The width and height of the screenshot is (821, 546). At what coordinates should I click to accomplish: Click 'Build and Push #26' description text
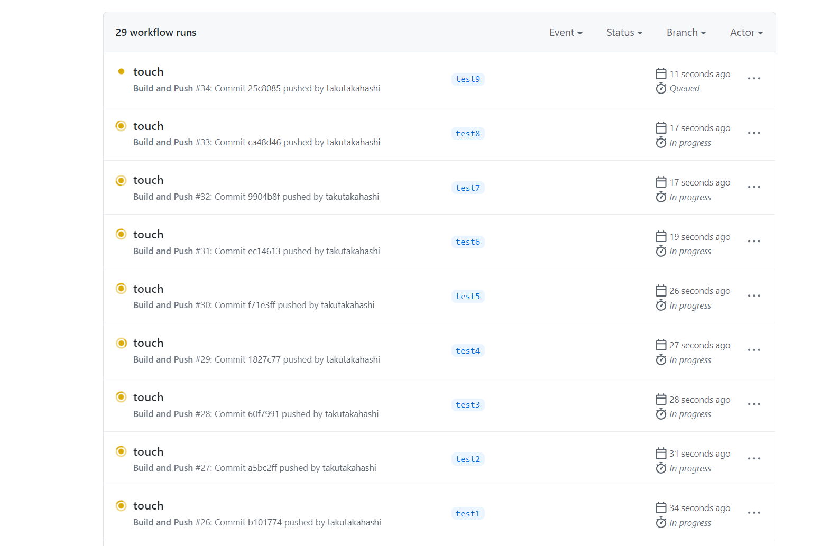(257, 522)
